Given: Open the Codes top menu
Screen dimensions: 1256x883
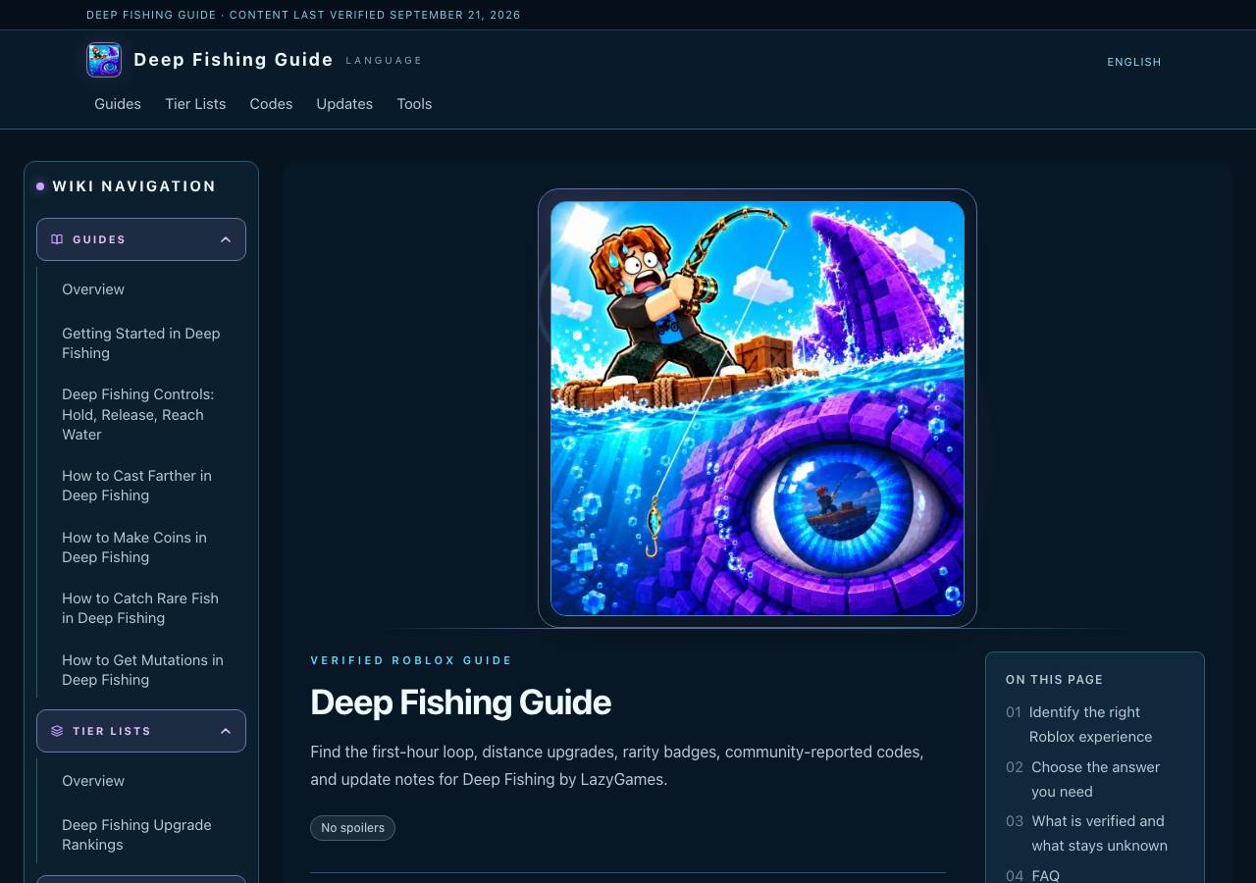Looking at the screenshot, I should pos(271,104).
